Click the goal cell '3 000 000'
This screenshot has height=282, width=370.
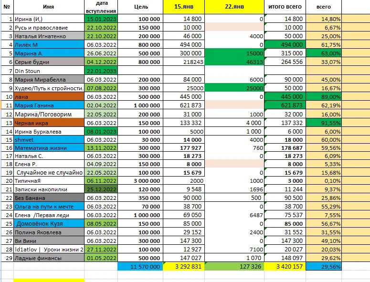click(140, 181)
